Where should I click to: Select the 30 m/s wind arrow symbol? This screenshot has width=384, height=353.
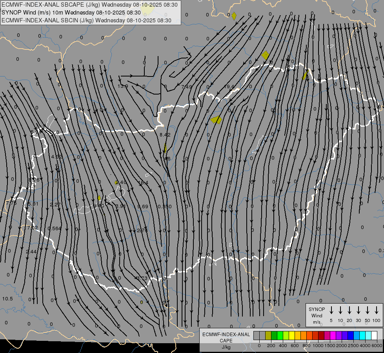click(x=359, y=310)
